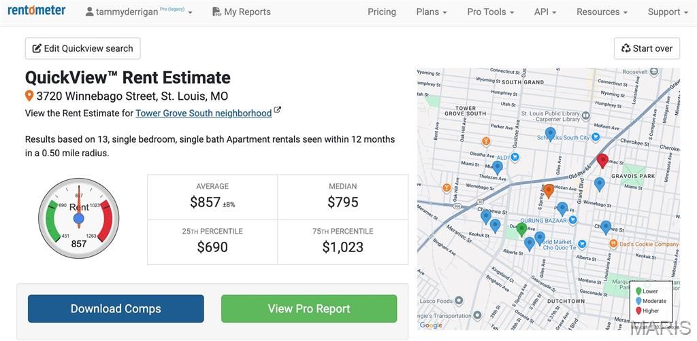Go to My Reports
Screen dimensions: 697x341
[241, 12]
